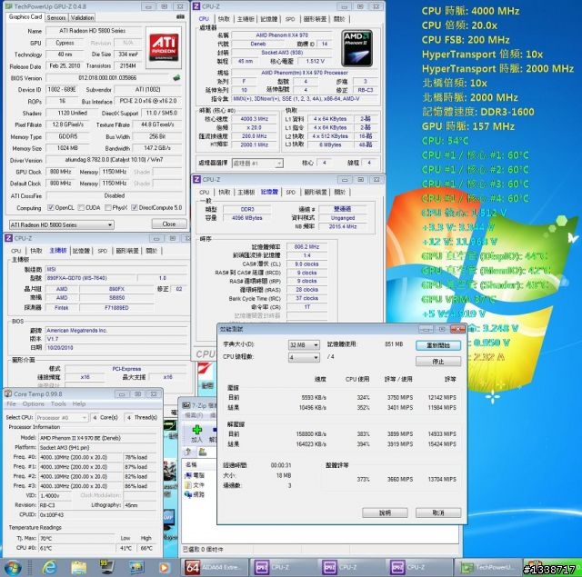Viewport: 582px width, 577px height.
Task: Click the 2015.4 MHz NB frequency value
Action: [343, 226]
